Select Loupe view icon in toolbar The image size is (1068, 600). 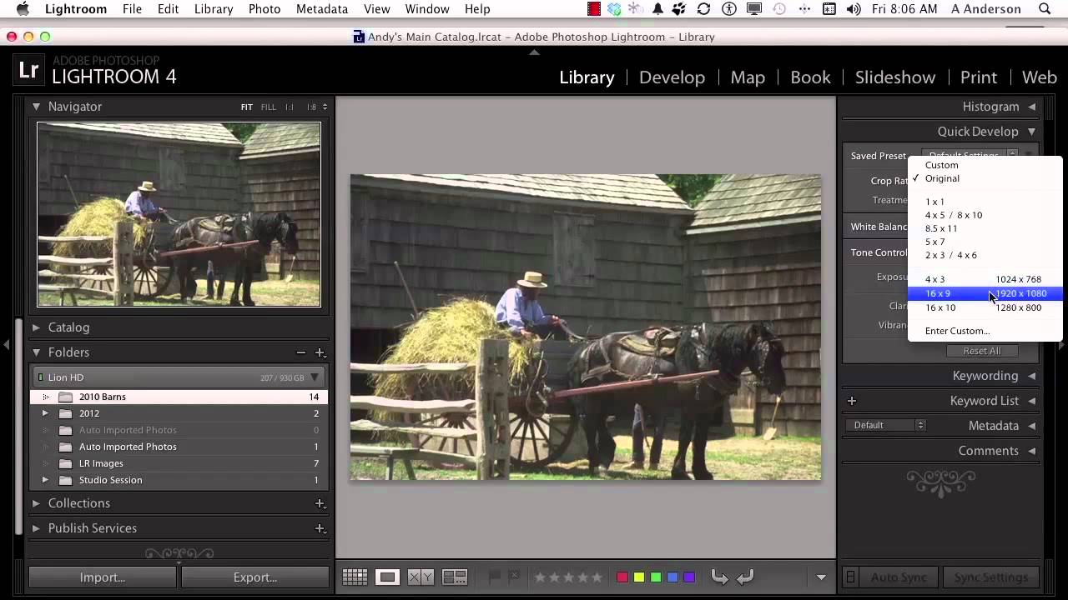(x=387, y=577)
